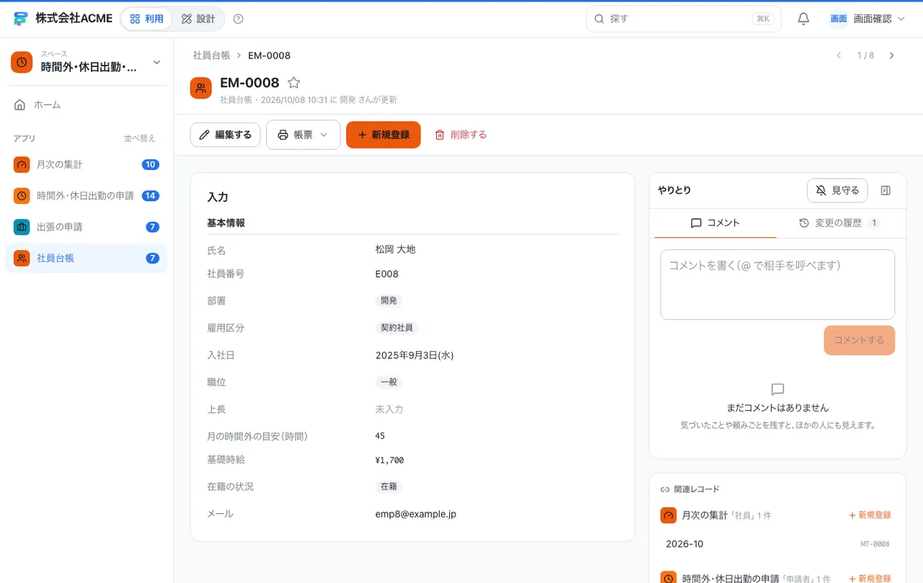Click the 月次の集計 related record icon
The image size is (923, 583).
click(668, 515)
